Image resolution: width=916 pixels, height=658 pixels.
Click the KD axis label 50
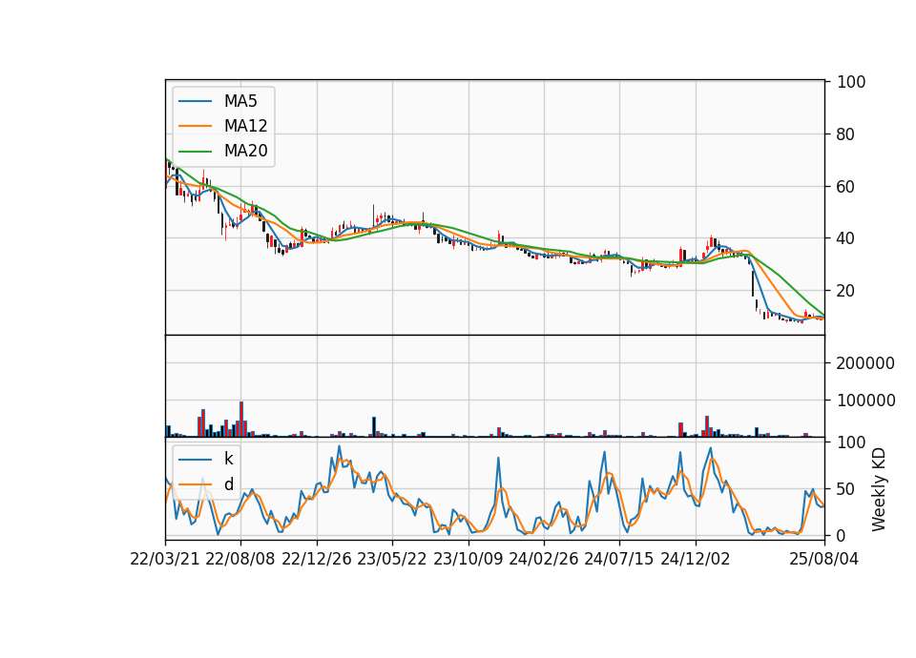point(845,488)
